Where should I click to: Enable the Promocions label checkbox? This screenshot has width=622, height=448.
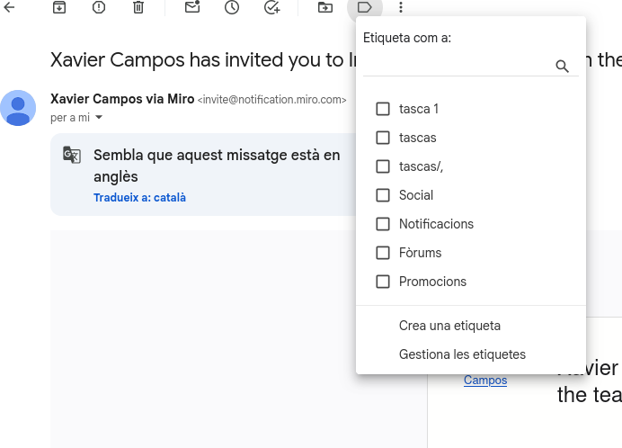point(383,282)
